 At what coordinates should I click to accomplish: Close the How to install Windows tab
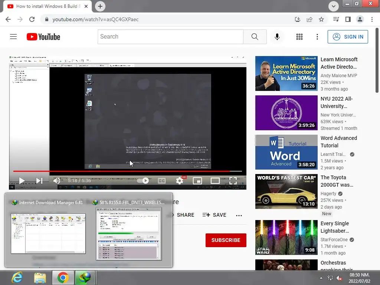tap(86, 6)
